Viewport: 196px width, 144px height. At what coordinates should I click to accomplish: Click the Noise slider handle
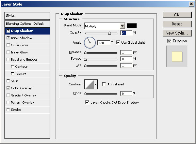(x=85, y=94)
